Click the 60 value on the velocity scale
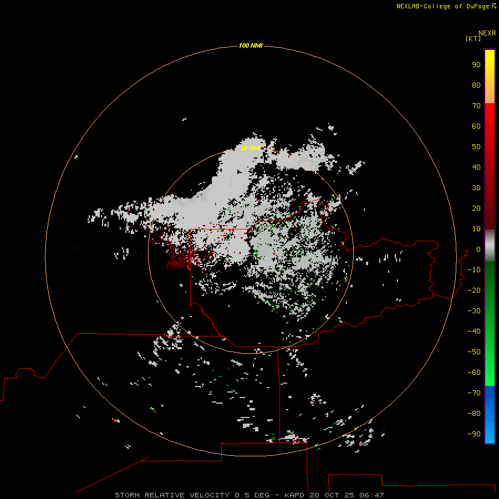The width and height of the screenshot is (499, 499). click(476, 126)
